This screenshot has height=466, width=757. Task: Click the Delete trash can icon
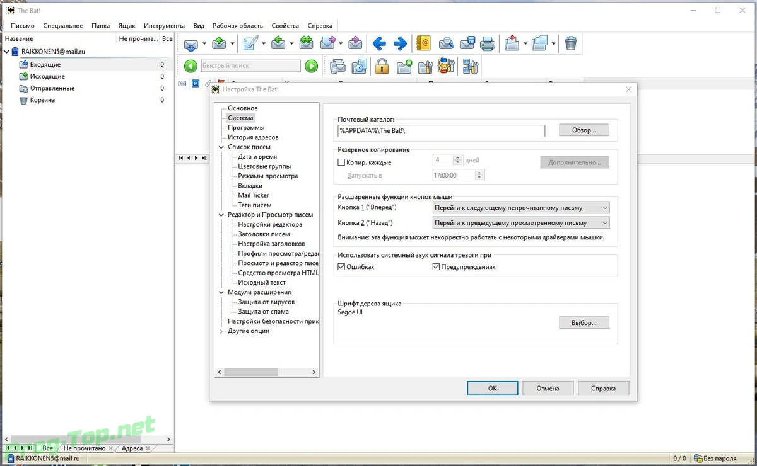570,43
